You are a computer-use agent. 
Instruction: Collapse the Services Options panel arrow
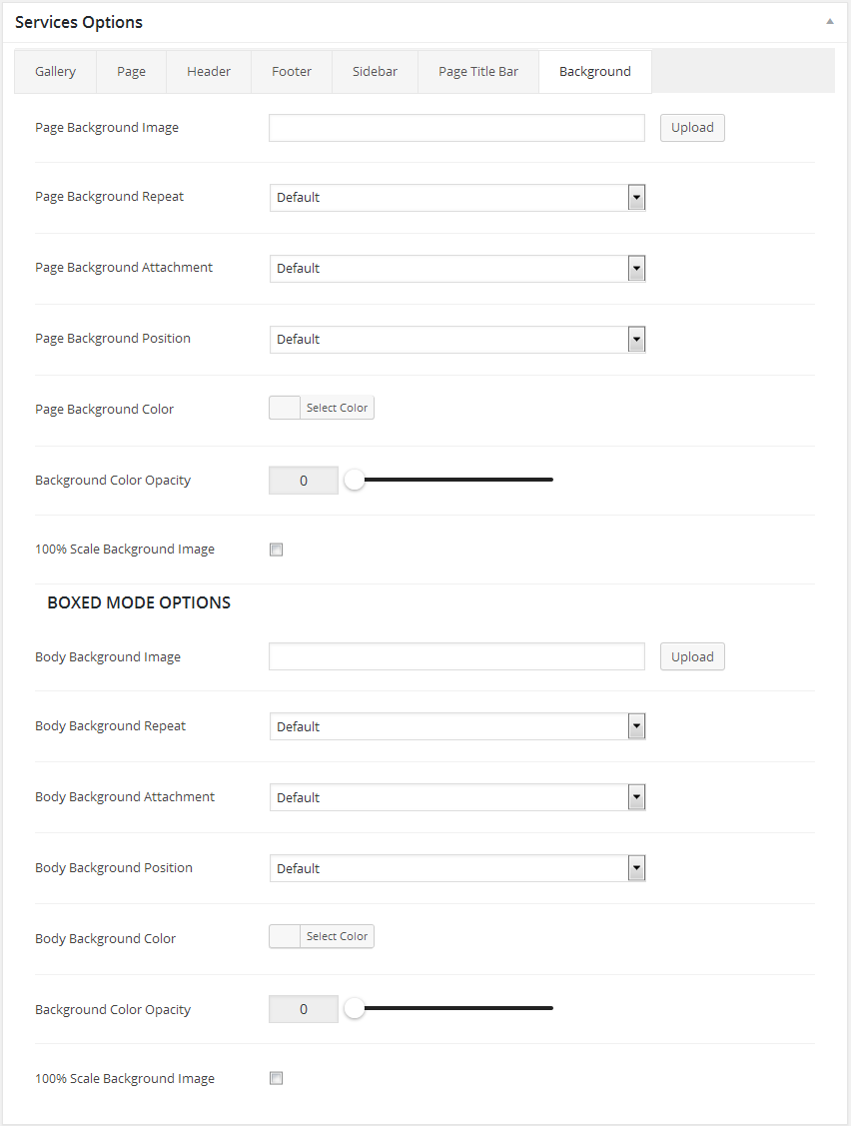click(829, 21)
